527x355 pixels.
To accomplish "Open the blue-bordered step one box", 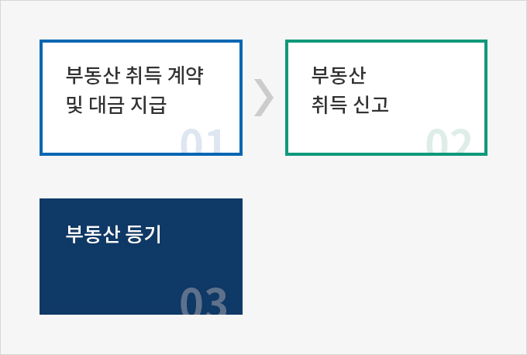I will pos(141,98).
